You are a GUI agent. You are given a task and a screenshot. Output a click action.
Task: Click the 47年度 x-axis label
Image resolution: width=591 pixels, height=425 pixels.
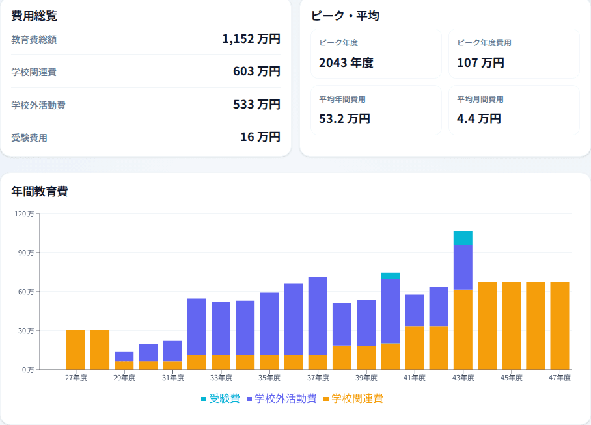[x=560, y=378]
